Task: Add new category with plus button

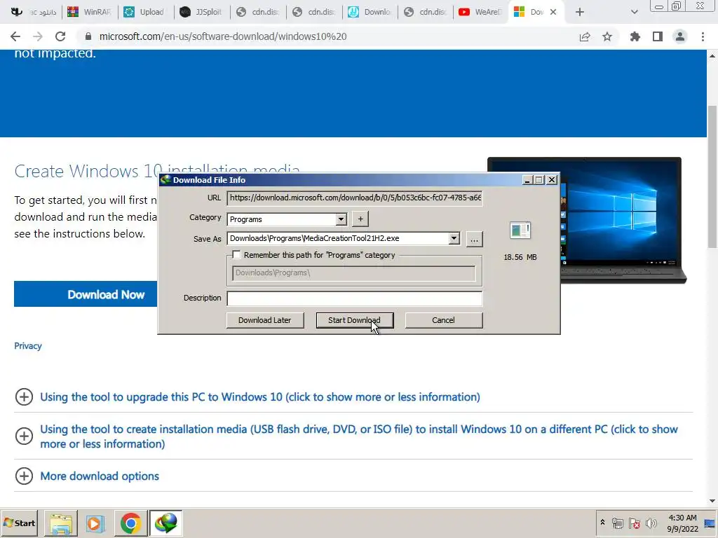Action: [360, 219]
